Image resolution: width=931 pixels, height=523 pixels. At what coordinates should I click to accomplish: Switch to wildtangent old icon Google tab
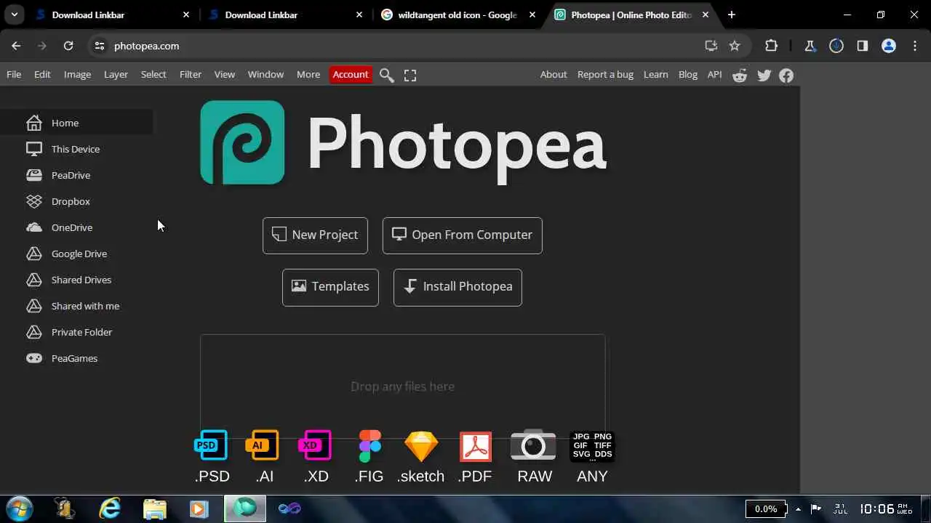(x=457, y=15)
